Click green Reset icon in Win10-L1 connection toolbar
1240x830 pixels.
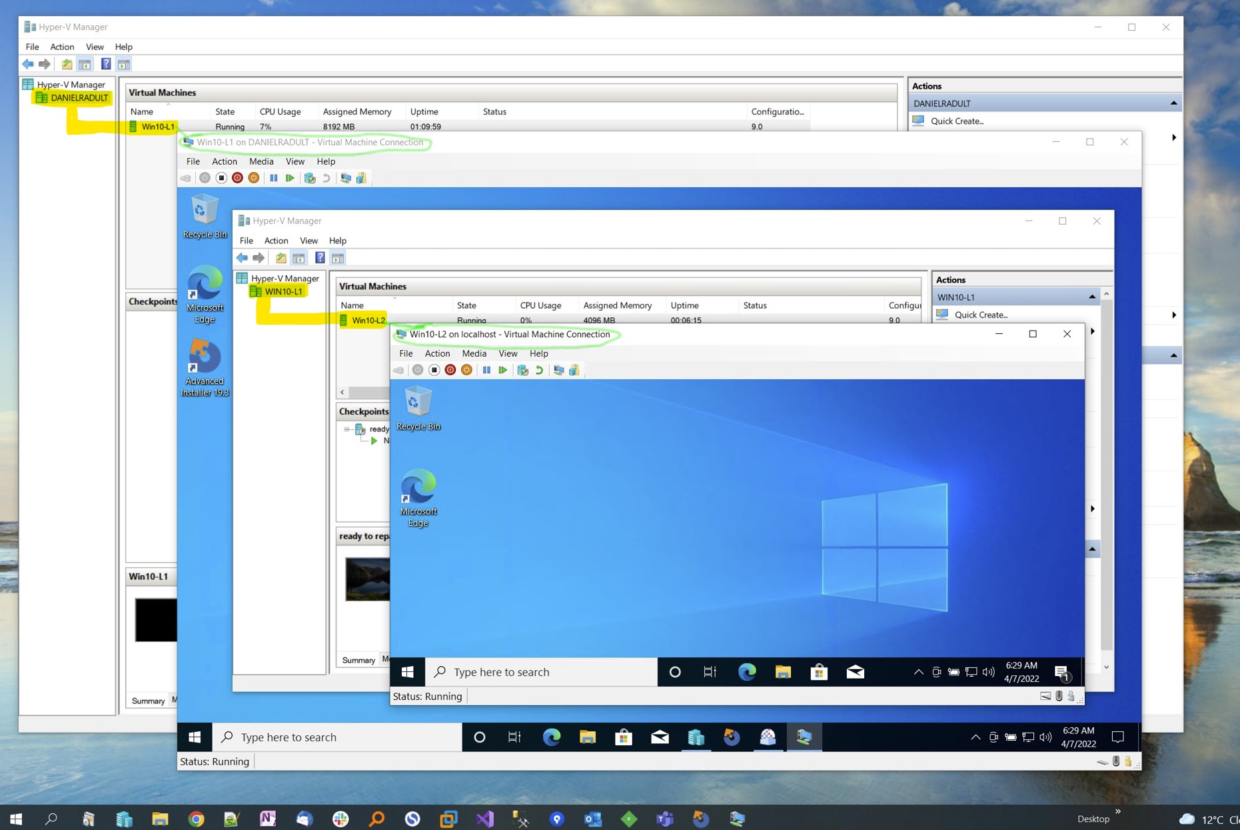click(x=289, y=178)
